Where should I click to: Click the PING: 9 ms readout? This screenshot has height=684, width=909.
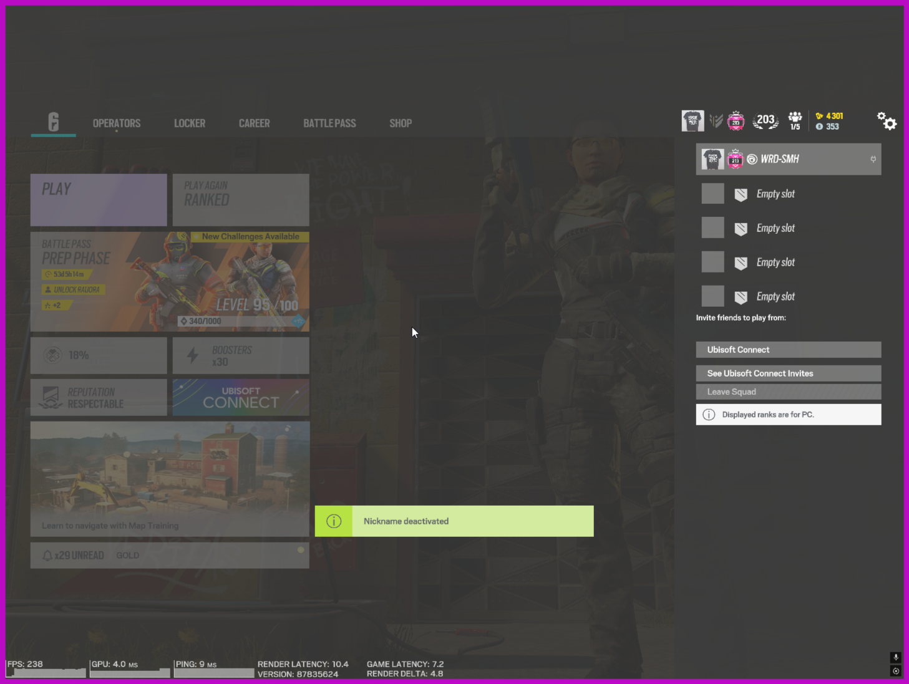197,664
